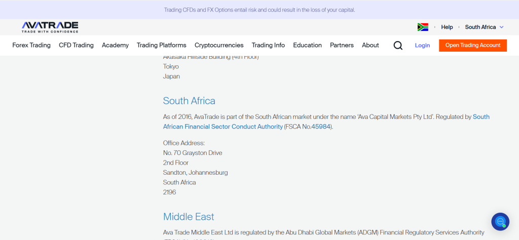The height and width of the screenshot is (240, 519).
Task: Go to the Partners menu
Action: pos(342,45)
